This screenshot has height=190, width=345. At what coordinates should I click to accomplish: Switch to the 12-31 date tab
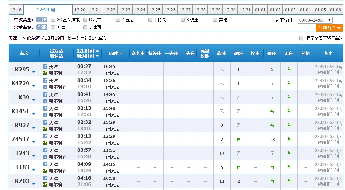coord(245,10)
